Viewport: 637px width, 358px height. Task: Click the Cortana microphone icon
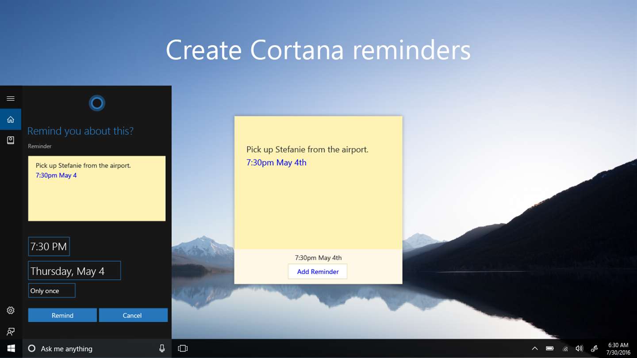click(x=162, y=348)
